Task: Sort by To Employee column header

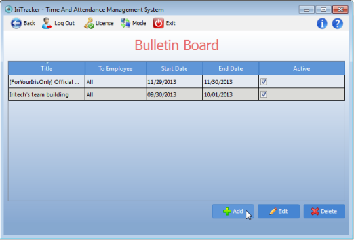Action: 115,68
